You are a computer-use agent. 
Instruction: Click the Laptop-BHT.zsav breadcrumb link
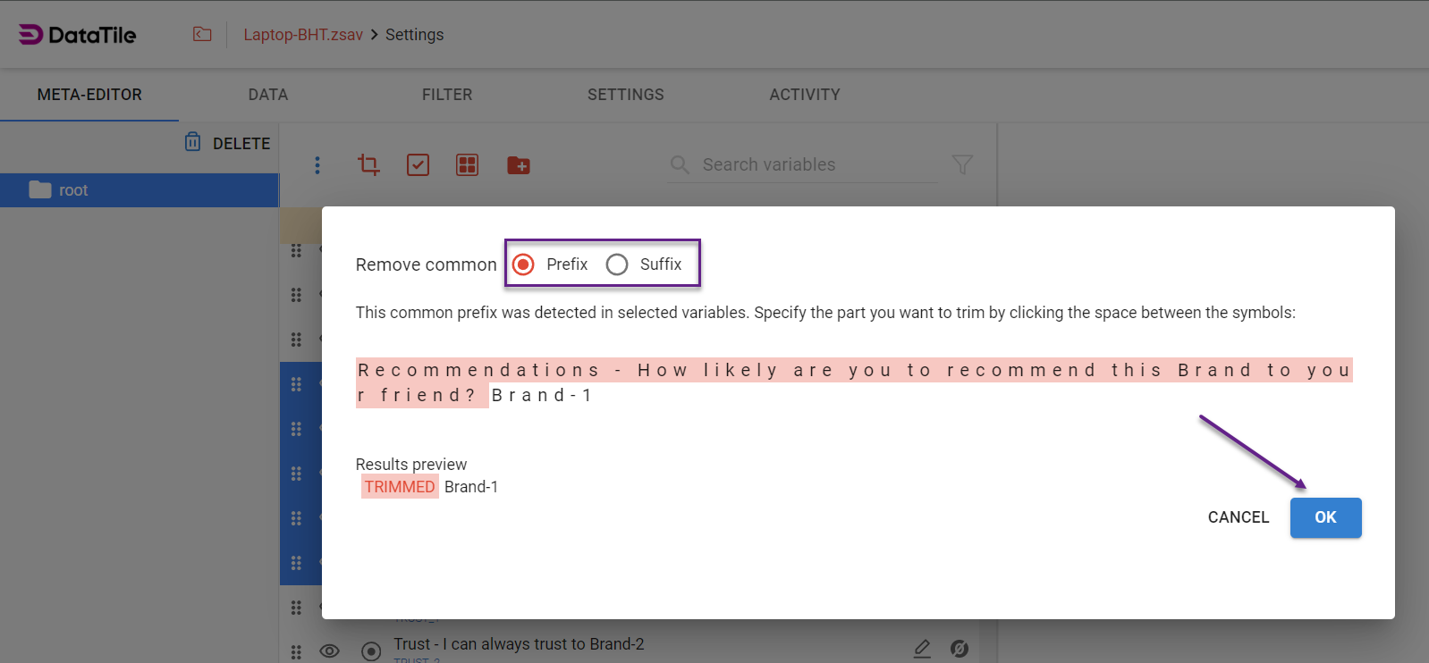(x=303, y=35)
